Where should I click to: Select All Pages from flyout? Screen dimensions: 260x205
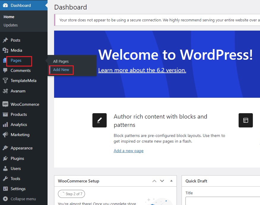point(61,61)
